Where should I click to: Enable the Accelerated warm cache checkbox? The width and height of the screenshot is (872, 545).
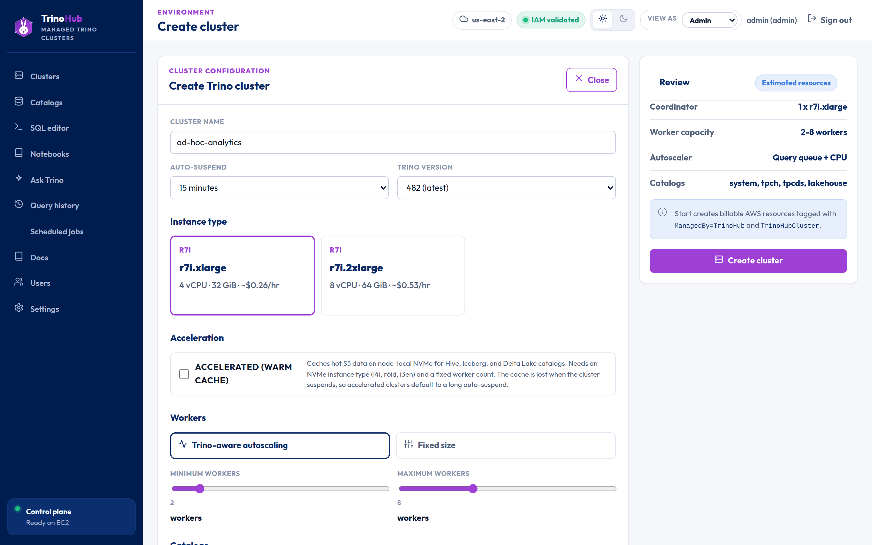184,374
